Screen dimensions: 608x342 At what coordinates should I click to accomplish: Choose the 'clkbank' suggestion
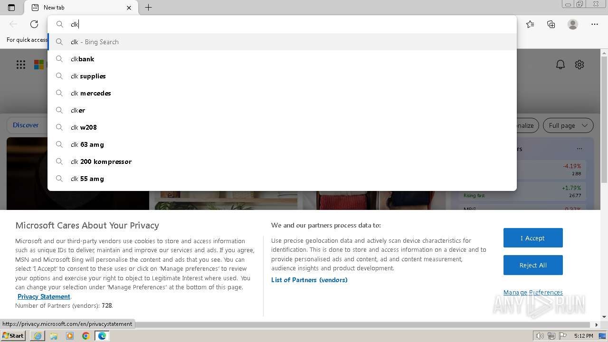[x=282, y=59]
